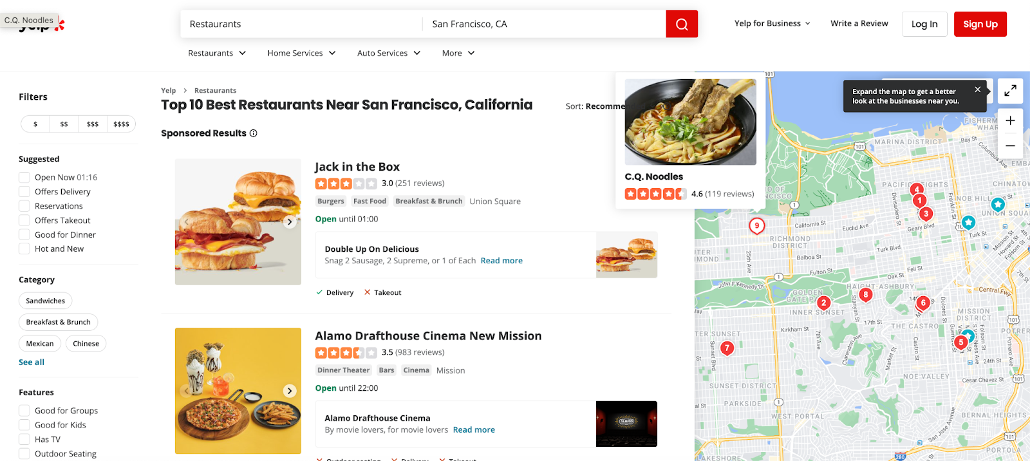
Task: Select map pin number 9
Action: click(x=757, y=226)
